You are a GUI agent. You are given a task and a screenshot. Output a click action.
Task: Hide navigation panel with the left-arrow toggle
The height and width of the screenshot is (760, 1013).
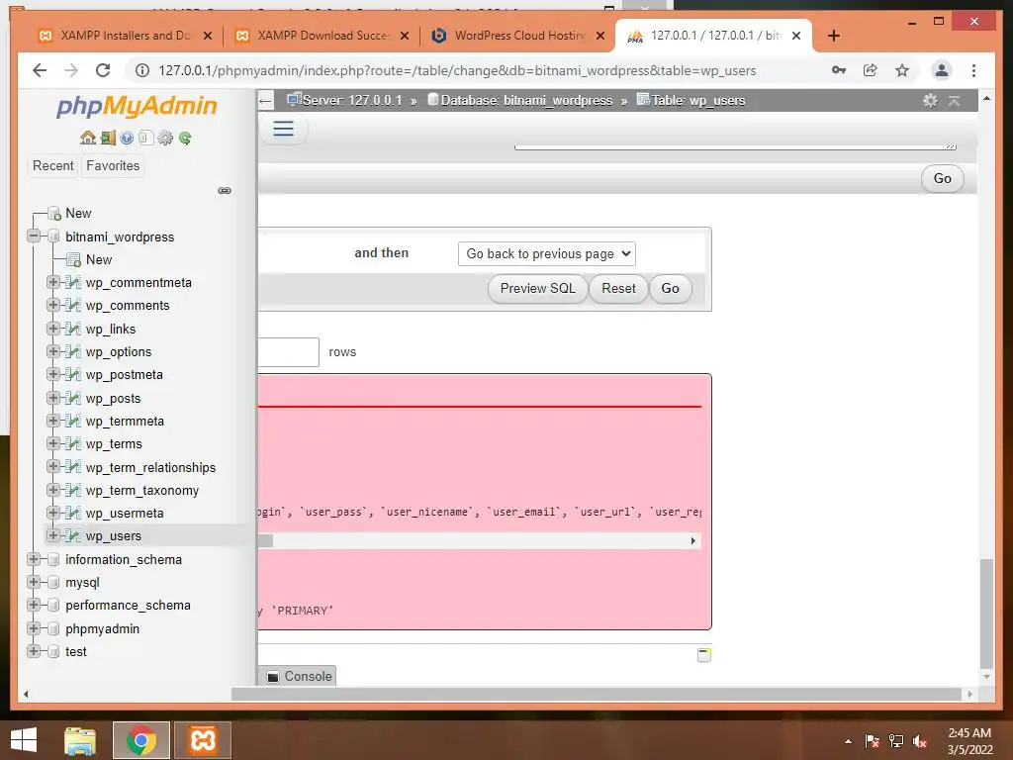click(265, 100)
